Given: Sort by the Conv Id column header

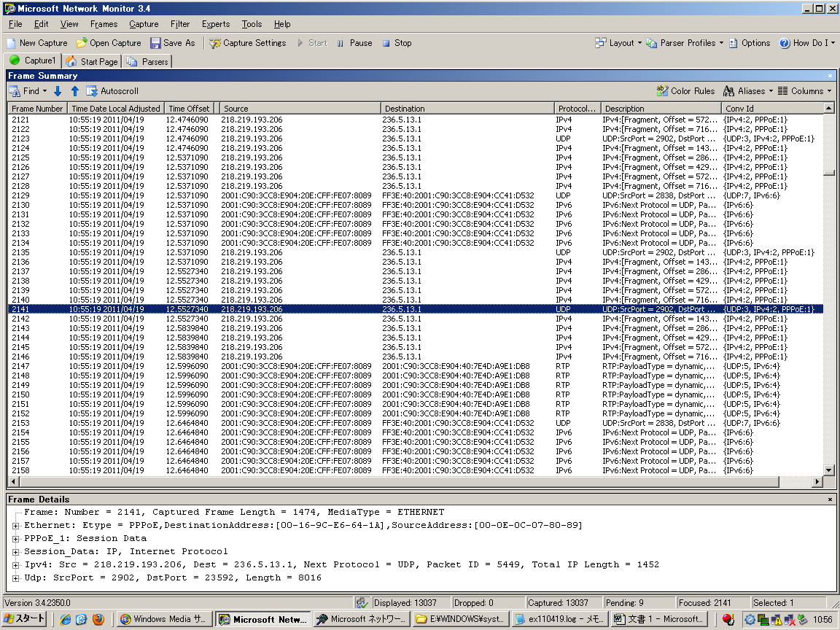Looking at the screenshot, I should click(x=772, y=109).
